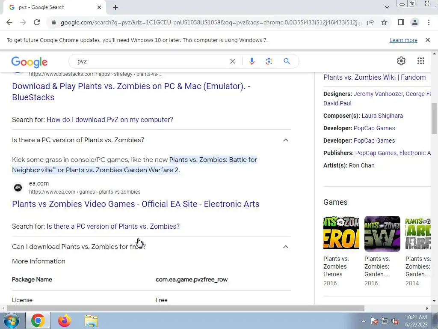Image resolution: width=438 pixels, height=329 pixels.
Task: Open Plants vs. Zombies Heroes thumbnail
Action: point(341,233)
